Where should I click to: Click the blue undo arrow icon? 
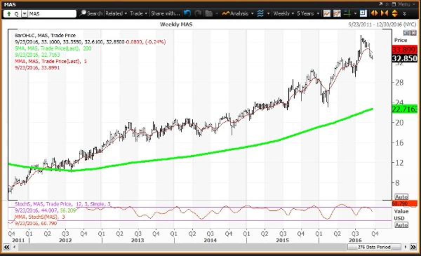pyautogui.click(x=187, y=13)
